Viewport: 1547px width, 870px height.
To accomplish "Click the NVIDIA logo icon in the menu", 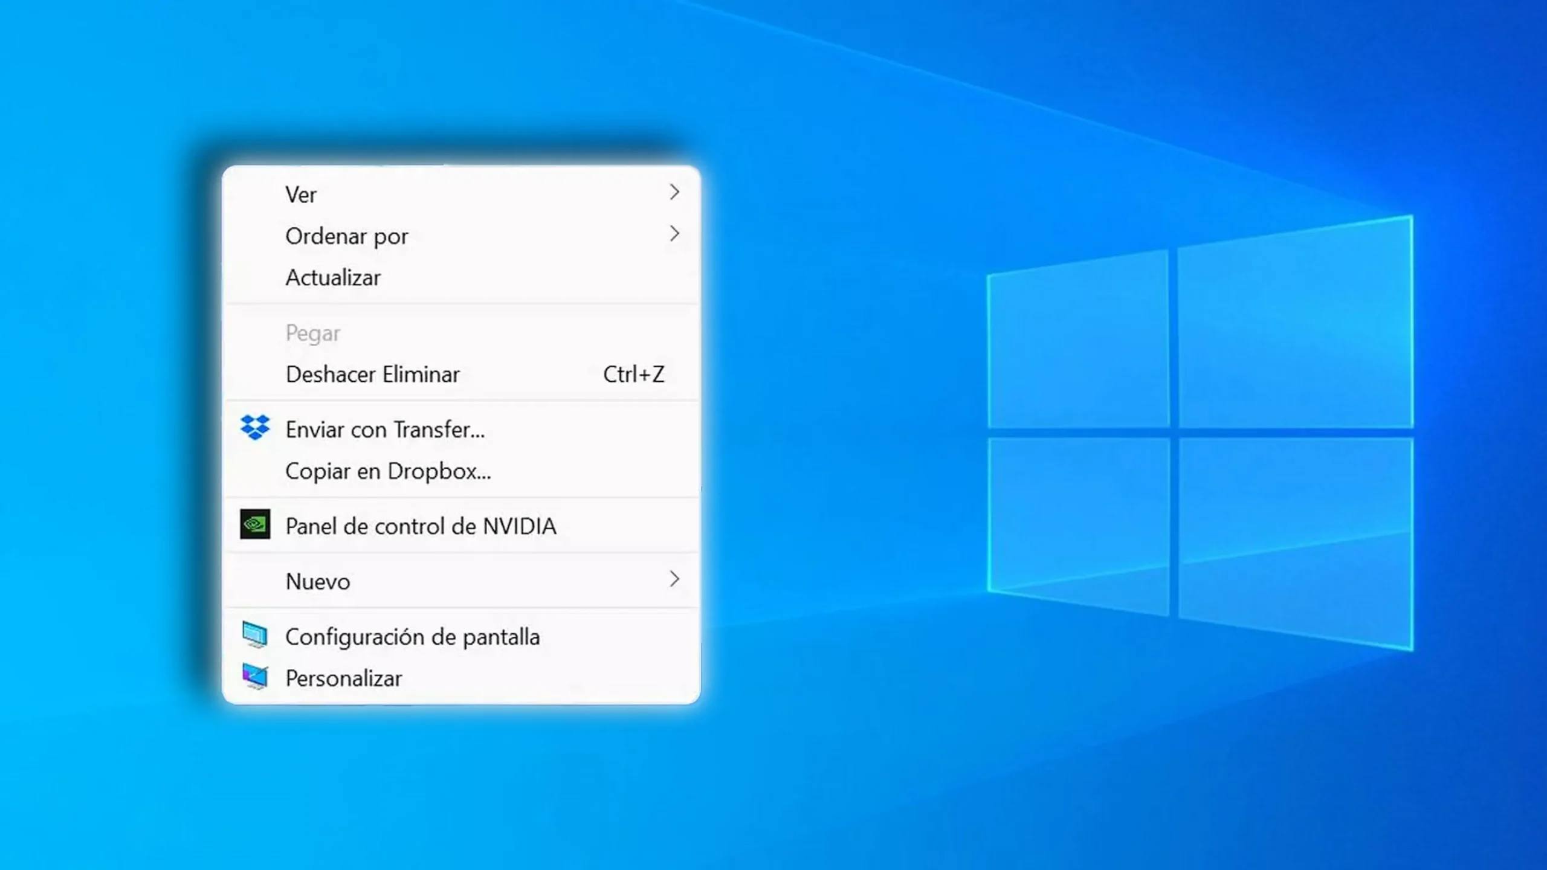I will click(256, 524).
